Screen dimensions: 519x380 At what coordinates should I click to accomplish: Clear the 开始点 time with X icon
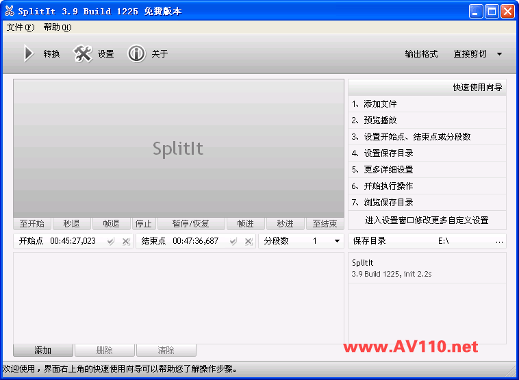tap(126, 241)
